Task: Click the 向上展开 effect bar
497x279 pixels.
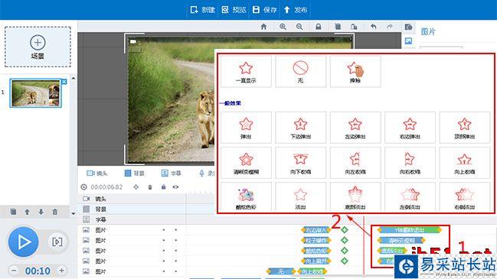Action: [x=316, y=261]
